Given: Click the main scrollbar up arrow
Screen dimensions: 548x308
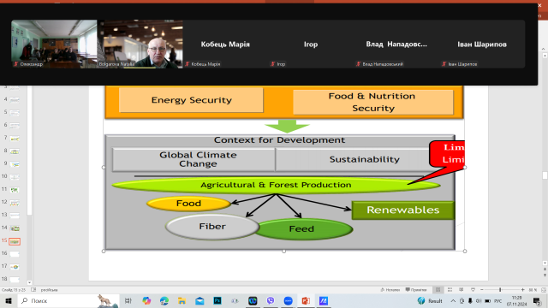Looking at the screenshot, I should coord(545,56).
